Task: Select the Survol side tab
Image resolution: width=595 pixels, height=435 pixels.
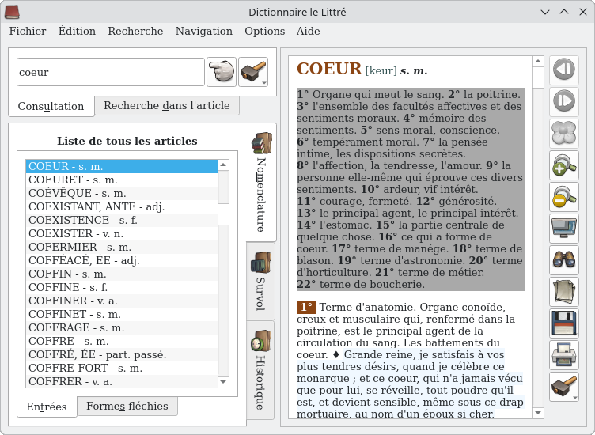Action: pyautogui.click(x=260, y=282)
